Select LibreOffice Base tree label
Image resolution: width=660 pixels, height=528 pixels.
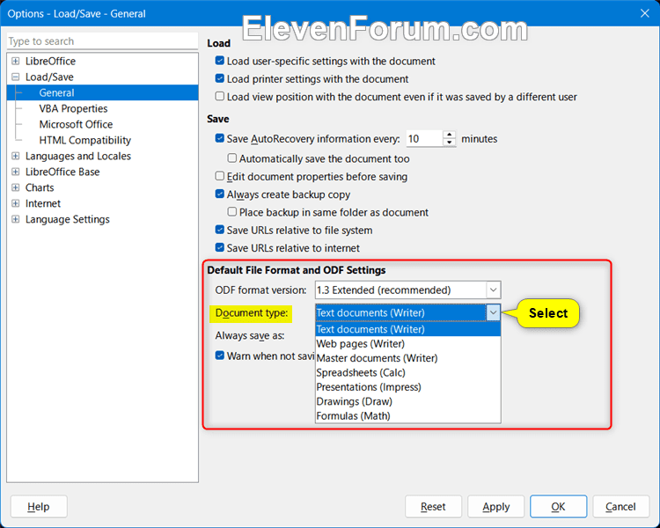[x=62, y=172]
